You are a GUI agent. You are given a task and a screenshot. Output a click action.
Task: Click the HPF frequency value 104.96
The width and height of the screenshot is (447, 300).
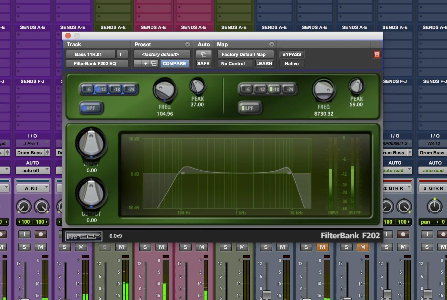pos(165,114)
